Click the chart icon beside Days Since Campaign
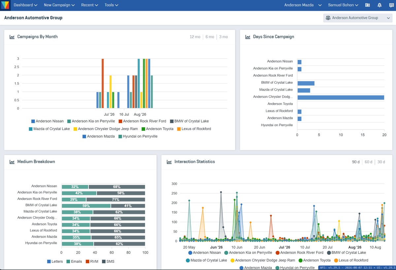Image resolution: width=396 pixels, height=270 pixels. (248, 37)
